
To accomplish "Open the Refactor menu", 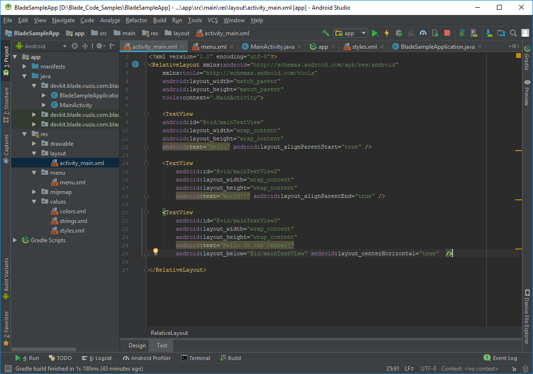I will [136, 20].
